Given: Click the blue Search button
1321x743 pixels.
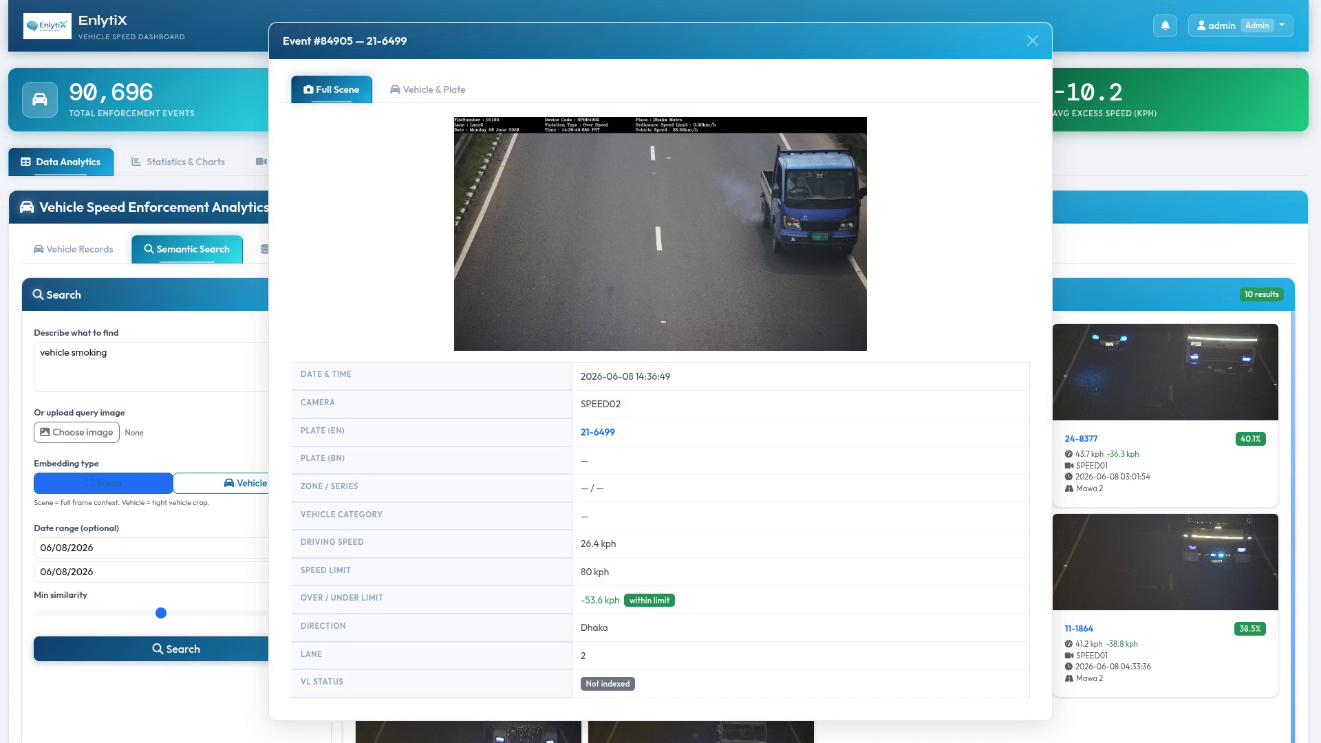Looking at the screenshot, I should pyautogui.click(x=151, y=649).
